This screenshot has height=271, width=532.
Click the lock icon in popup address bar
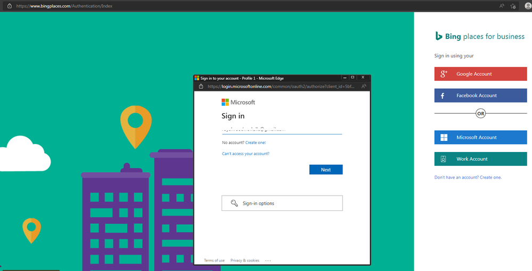[201, 87]
